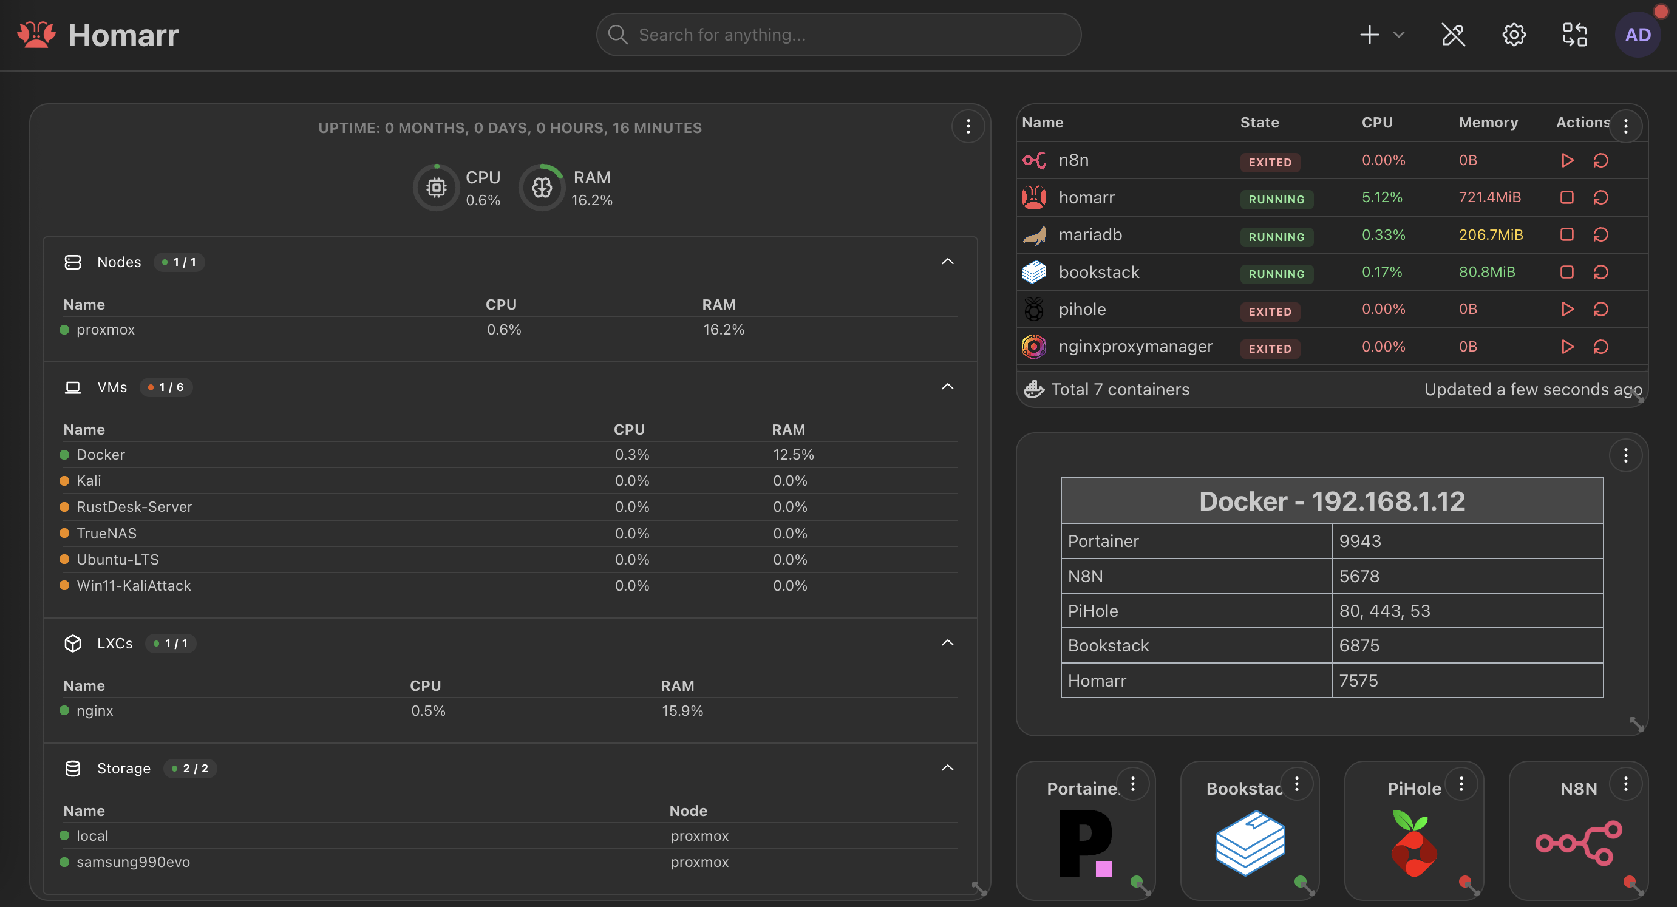Start the n8n container
1677x907 pixels.
coord(1567,160)
